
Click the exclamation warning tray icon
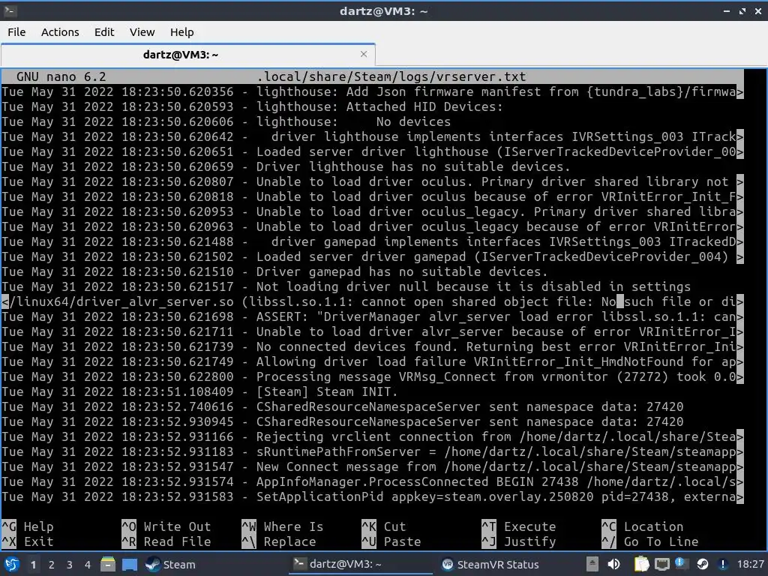click(x=722, y=564)
